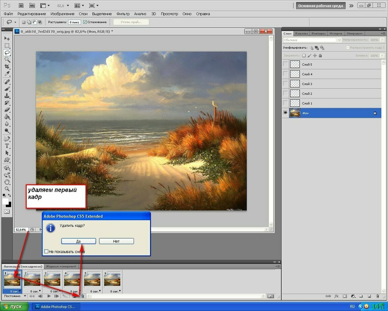This screenshot has height=311, width=388.
Task: Click Основная рабочая среда workspace button
Action: [x=321, y=5]
